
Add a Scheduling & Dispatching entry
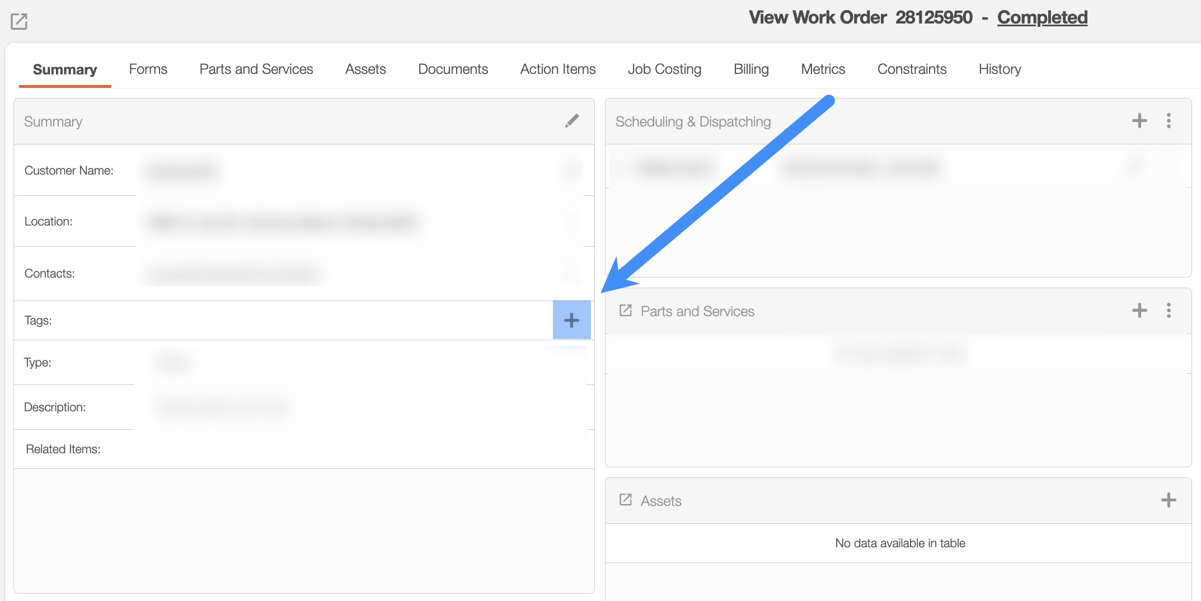coord(1139,121)
